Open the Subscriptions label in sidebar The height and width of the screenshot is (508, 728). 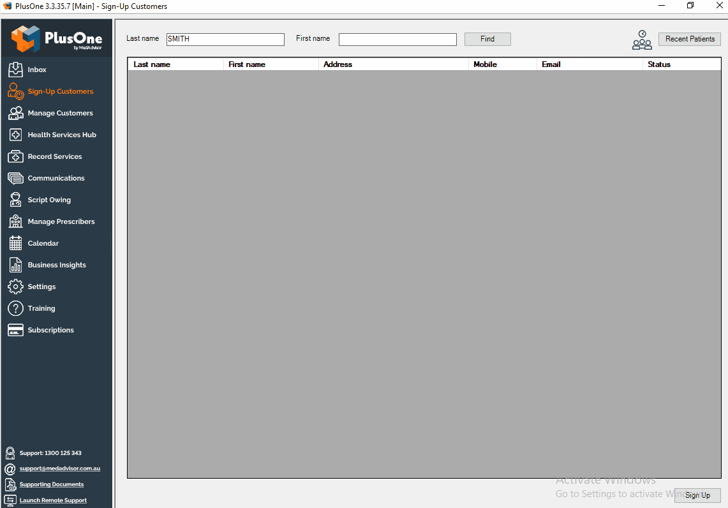(50, 330)
